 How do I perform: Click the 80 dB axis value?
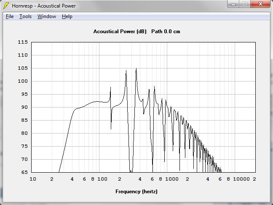[x=24, y=133]
